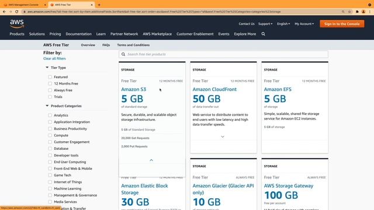
Task: Check the Media Services category
Action: tap(50, 202)
